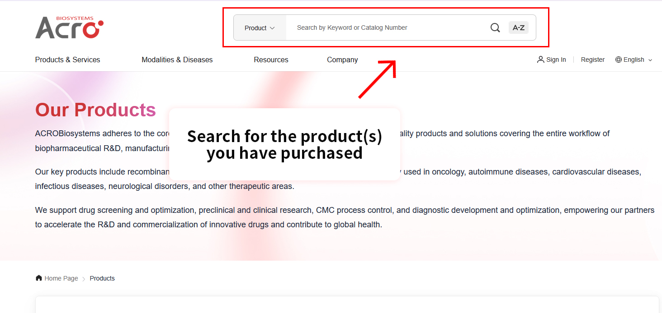Expand the English language chevron

pyautogui.click(x=650, y=60)
